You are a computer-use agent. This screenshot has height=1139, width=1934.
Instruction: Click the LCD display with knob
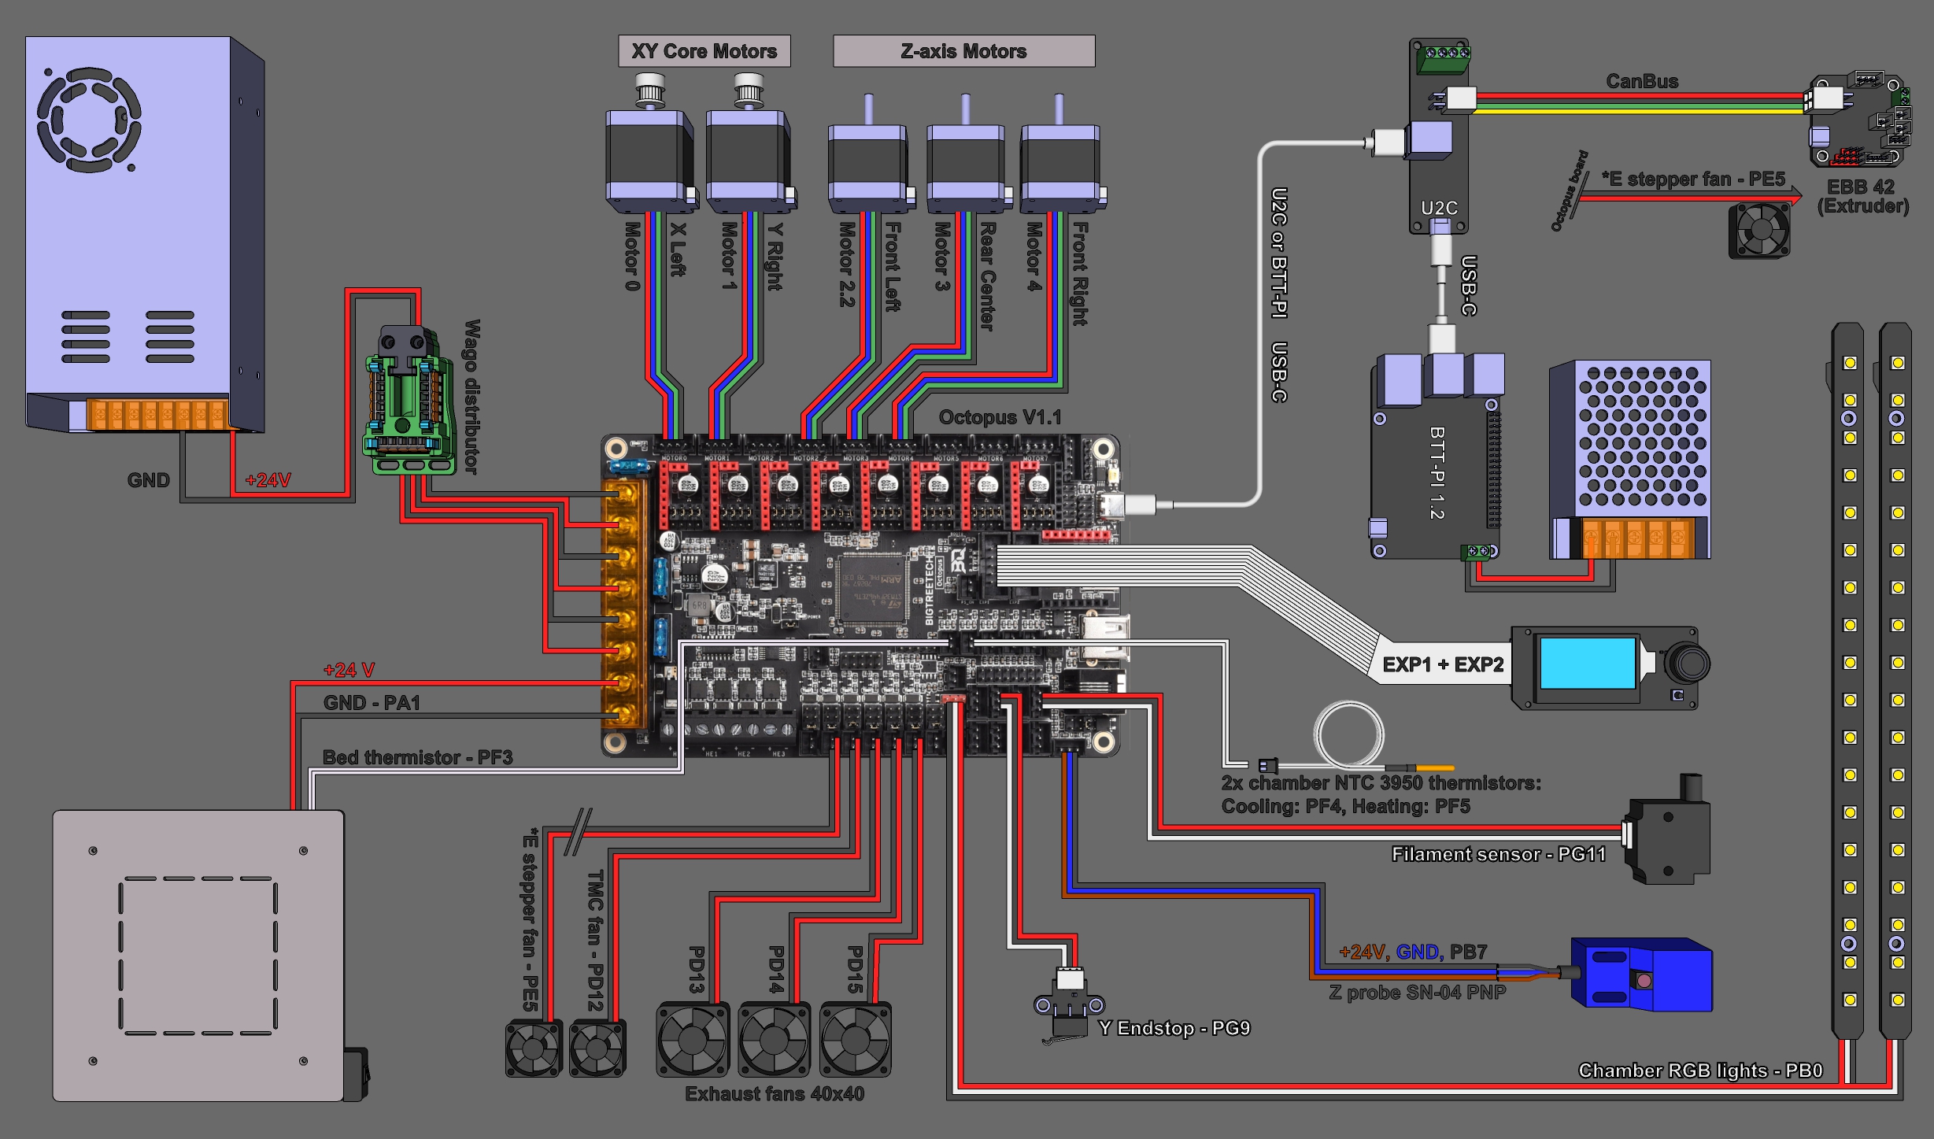(1610, 667)
